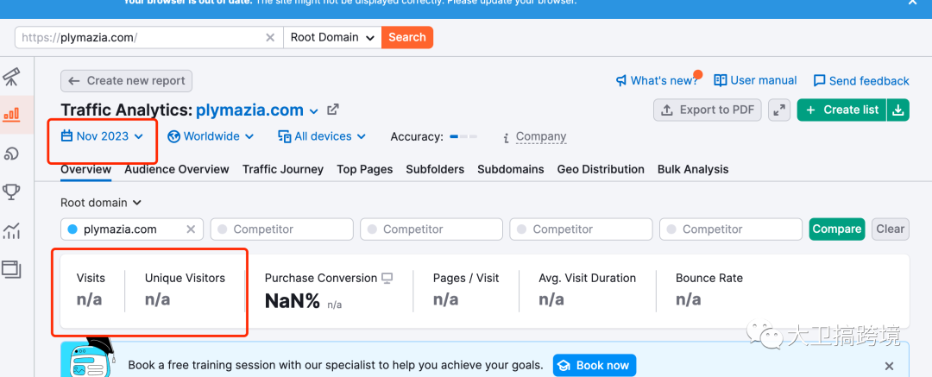Viewport: 932px width, 377px height.
Task: Switch to the Geo Distribution tab
Action: [601, 169]
